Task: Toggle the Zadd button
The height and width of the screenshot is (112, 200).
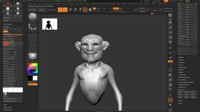Action: (x=116, y=8)
